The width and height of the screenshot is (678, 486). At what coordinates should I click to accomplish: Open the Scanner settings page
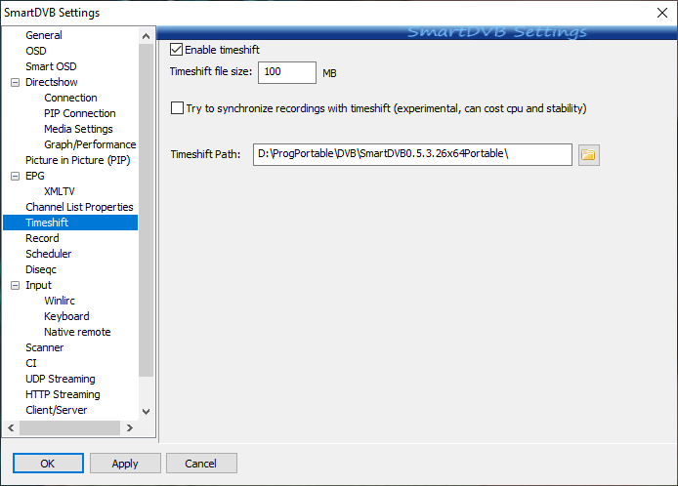tap(45, 347)
